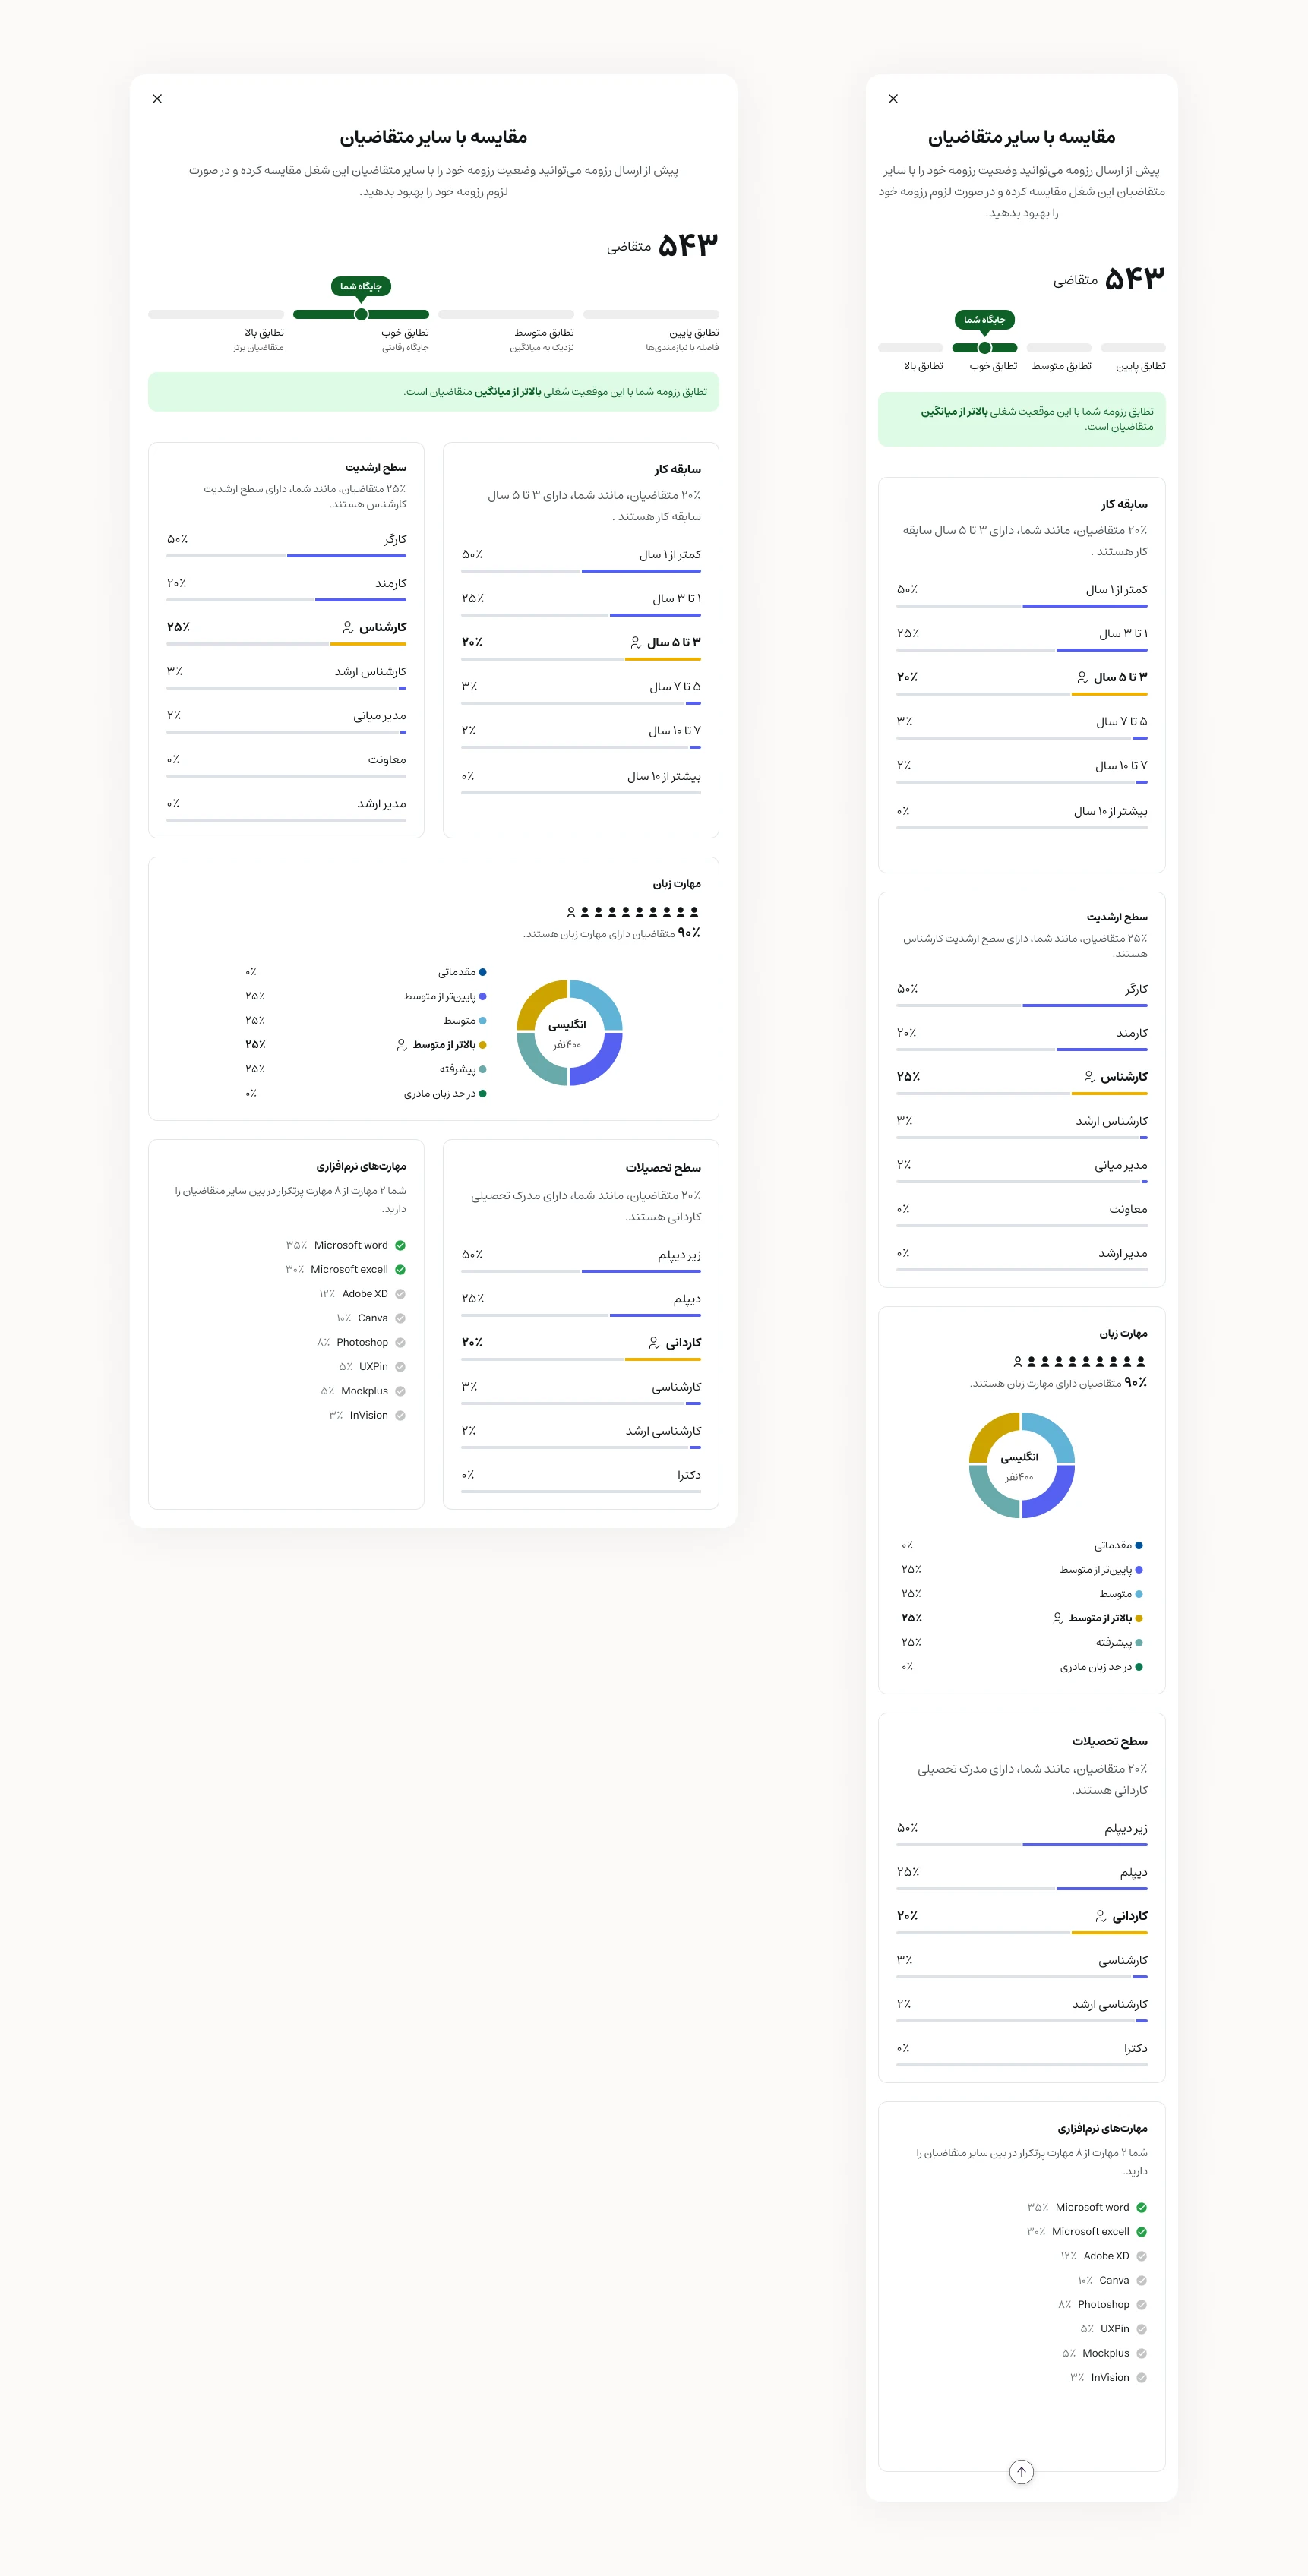Click gray check for Canva in narrow modal

click(x=1141, y=2280)
